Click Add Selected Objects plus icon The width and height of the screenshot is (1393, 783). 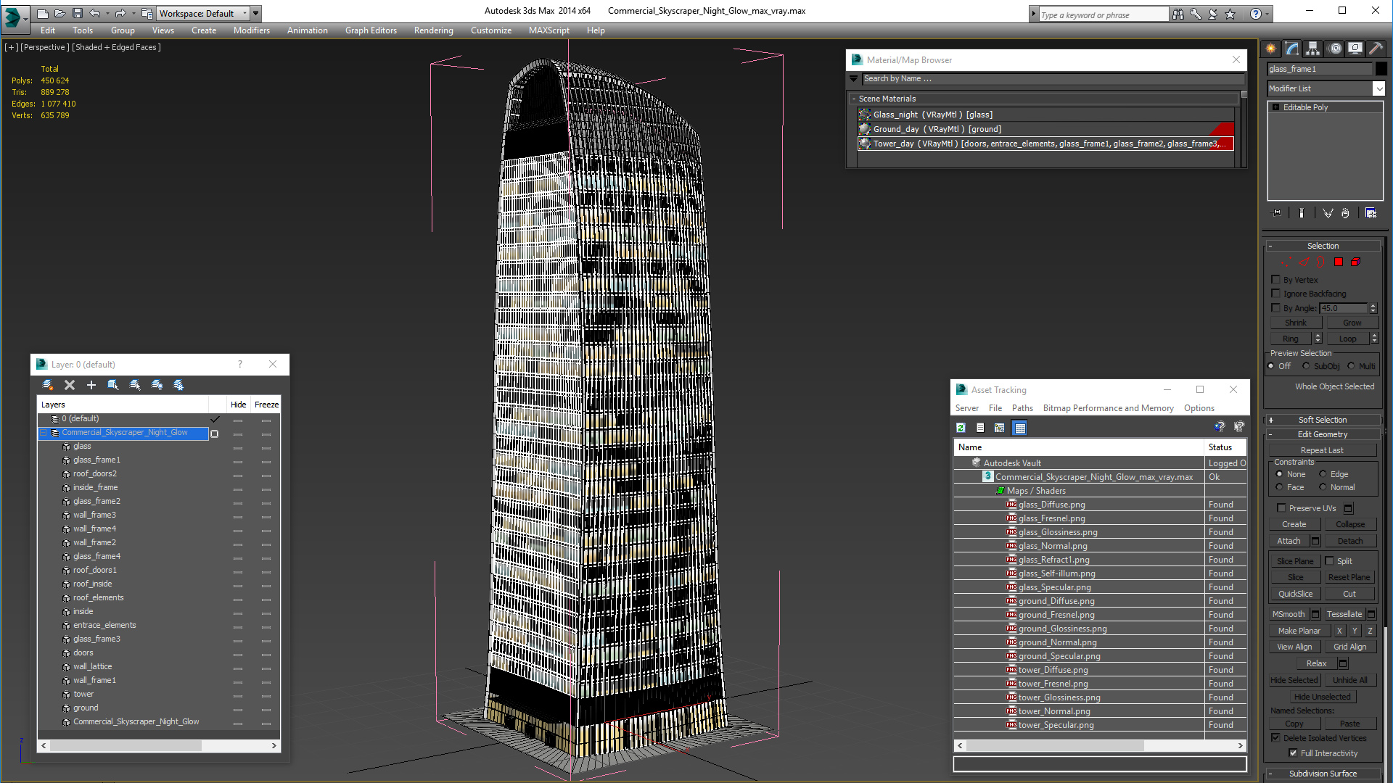[91, 385]
